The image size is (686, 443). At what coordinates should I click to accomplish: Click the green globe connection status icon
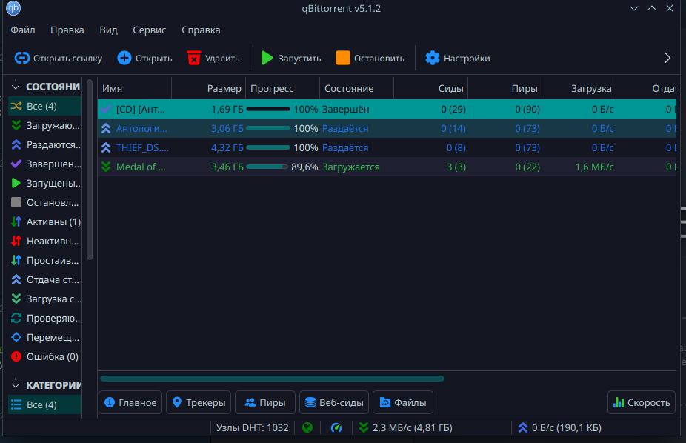click(x=307, y=427)
